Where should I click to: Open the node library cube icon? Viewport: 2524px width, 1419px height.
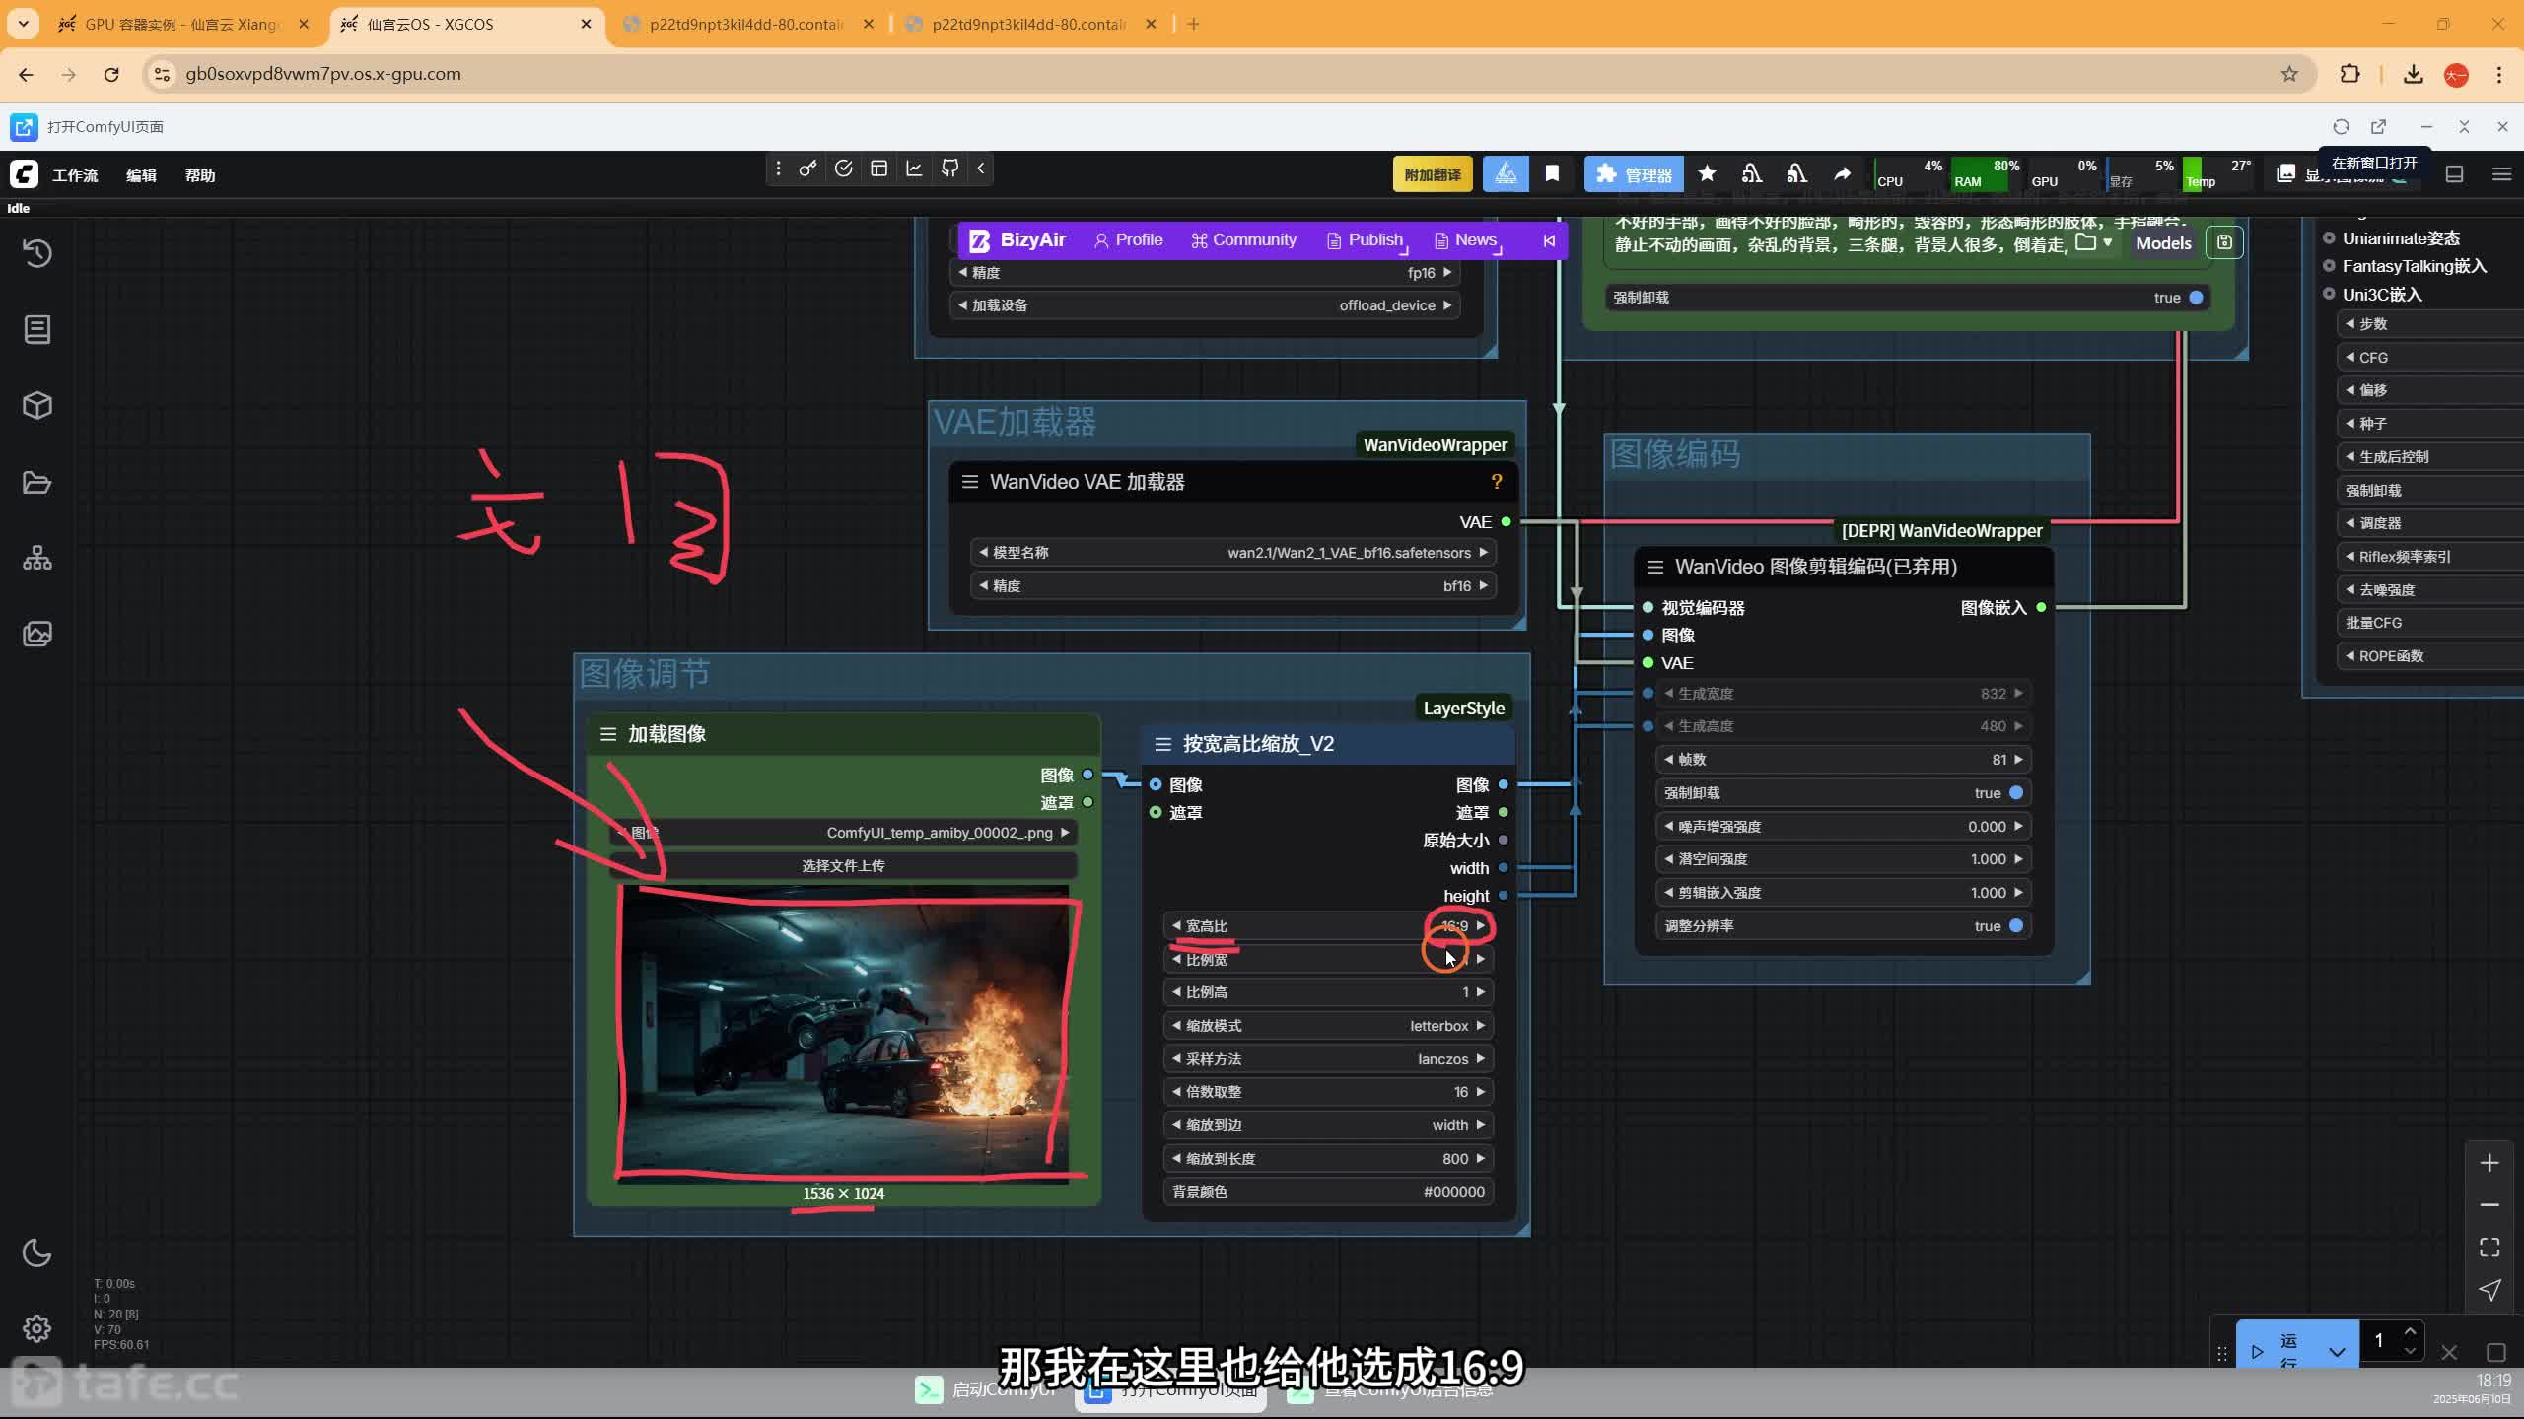point(37,405)
